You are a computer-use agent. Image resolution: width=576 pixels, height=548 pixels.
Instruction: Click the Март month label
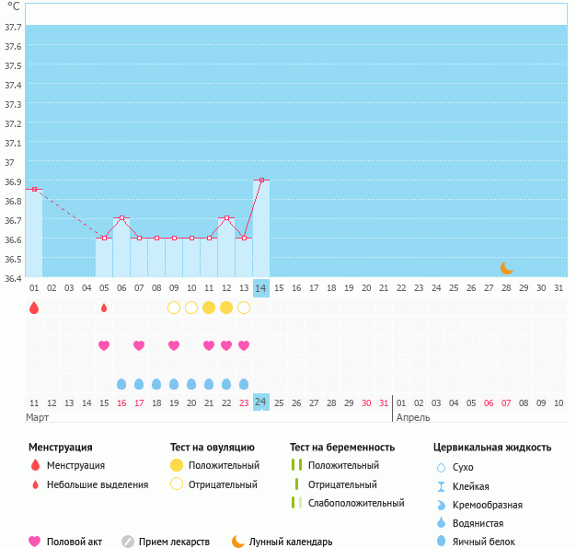point(38,417)
